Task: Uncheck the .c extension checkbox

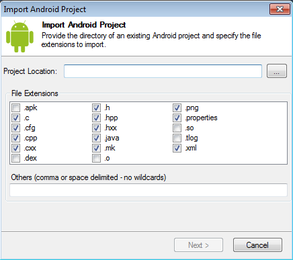Action: (x=16, y=118)
